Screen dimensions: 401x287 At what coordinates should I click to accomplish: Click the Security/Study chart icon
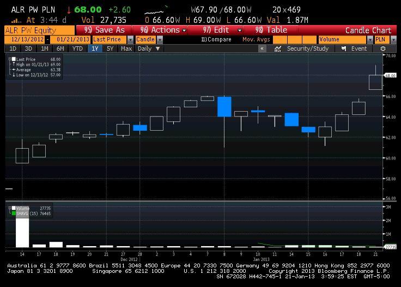[278, 48]
